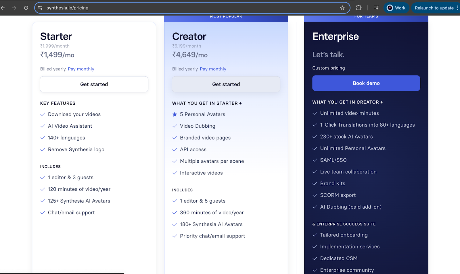Click Pay monthly link in Creator
The image size is (460, 274).
coord(213,69)
